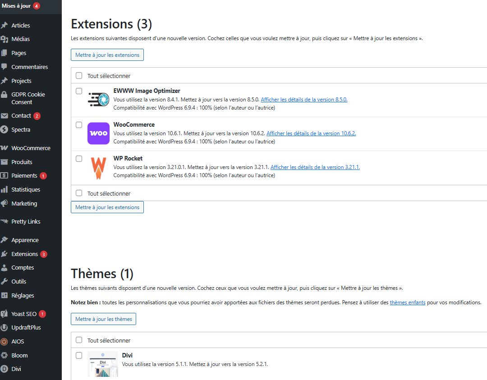Click the Divi theme thumbnail
The image size is (487, 380).
pyautogui.click(x=103, y=364)
